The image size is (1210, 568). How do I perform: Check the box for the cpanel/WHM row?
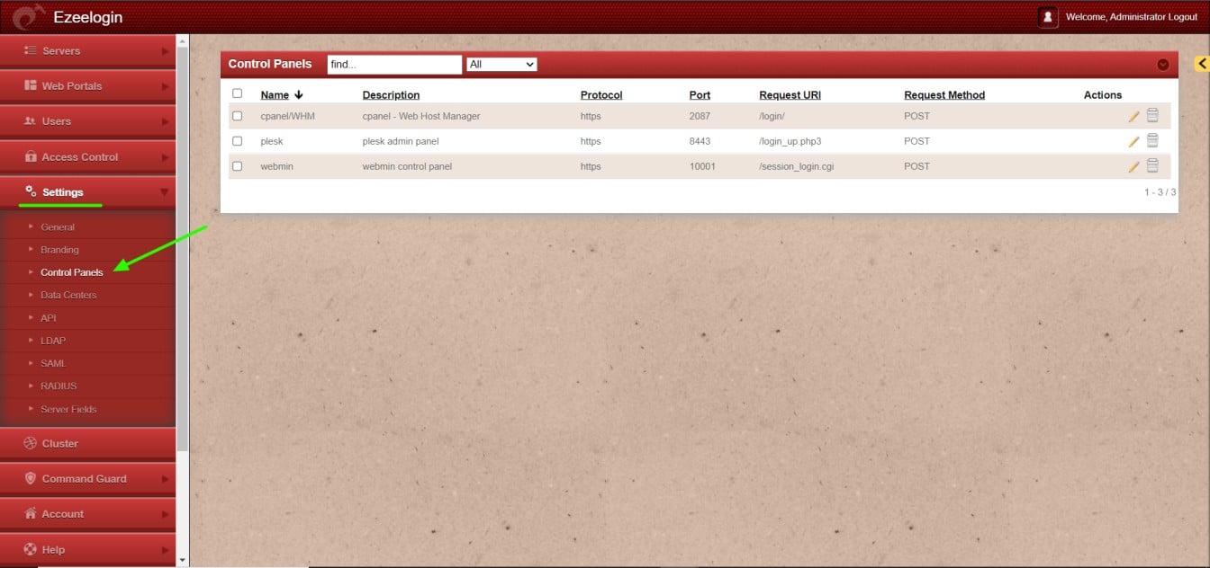tap(238, 116)
